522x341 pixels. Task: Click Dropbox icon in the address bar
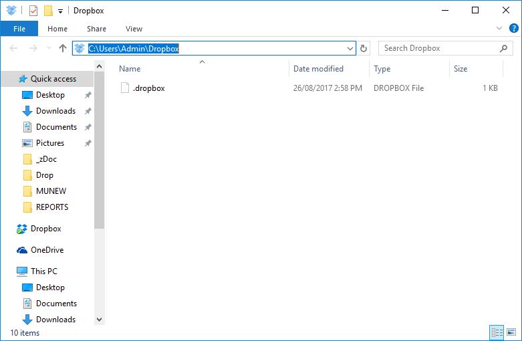tap(80, 49)
